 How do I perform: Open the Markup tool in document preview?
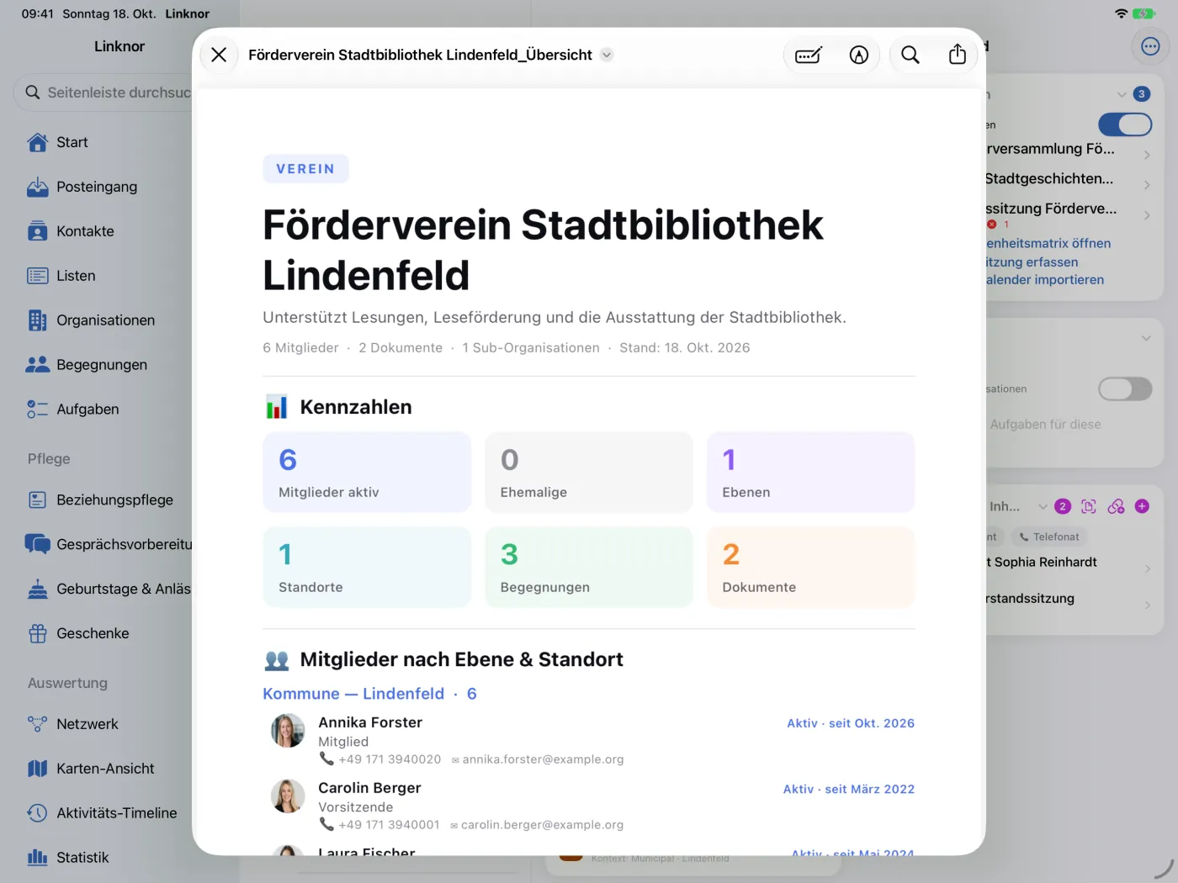(858, 56)
